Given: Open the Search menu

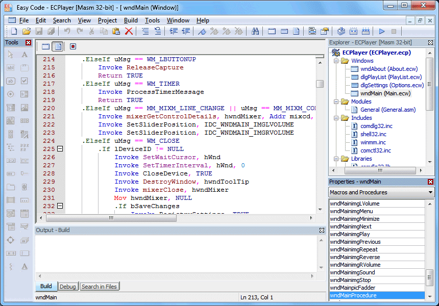Looking at the screenshot, I should pyautogui.click(x=62, y=20).
